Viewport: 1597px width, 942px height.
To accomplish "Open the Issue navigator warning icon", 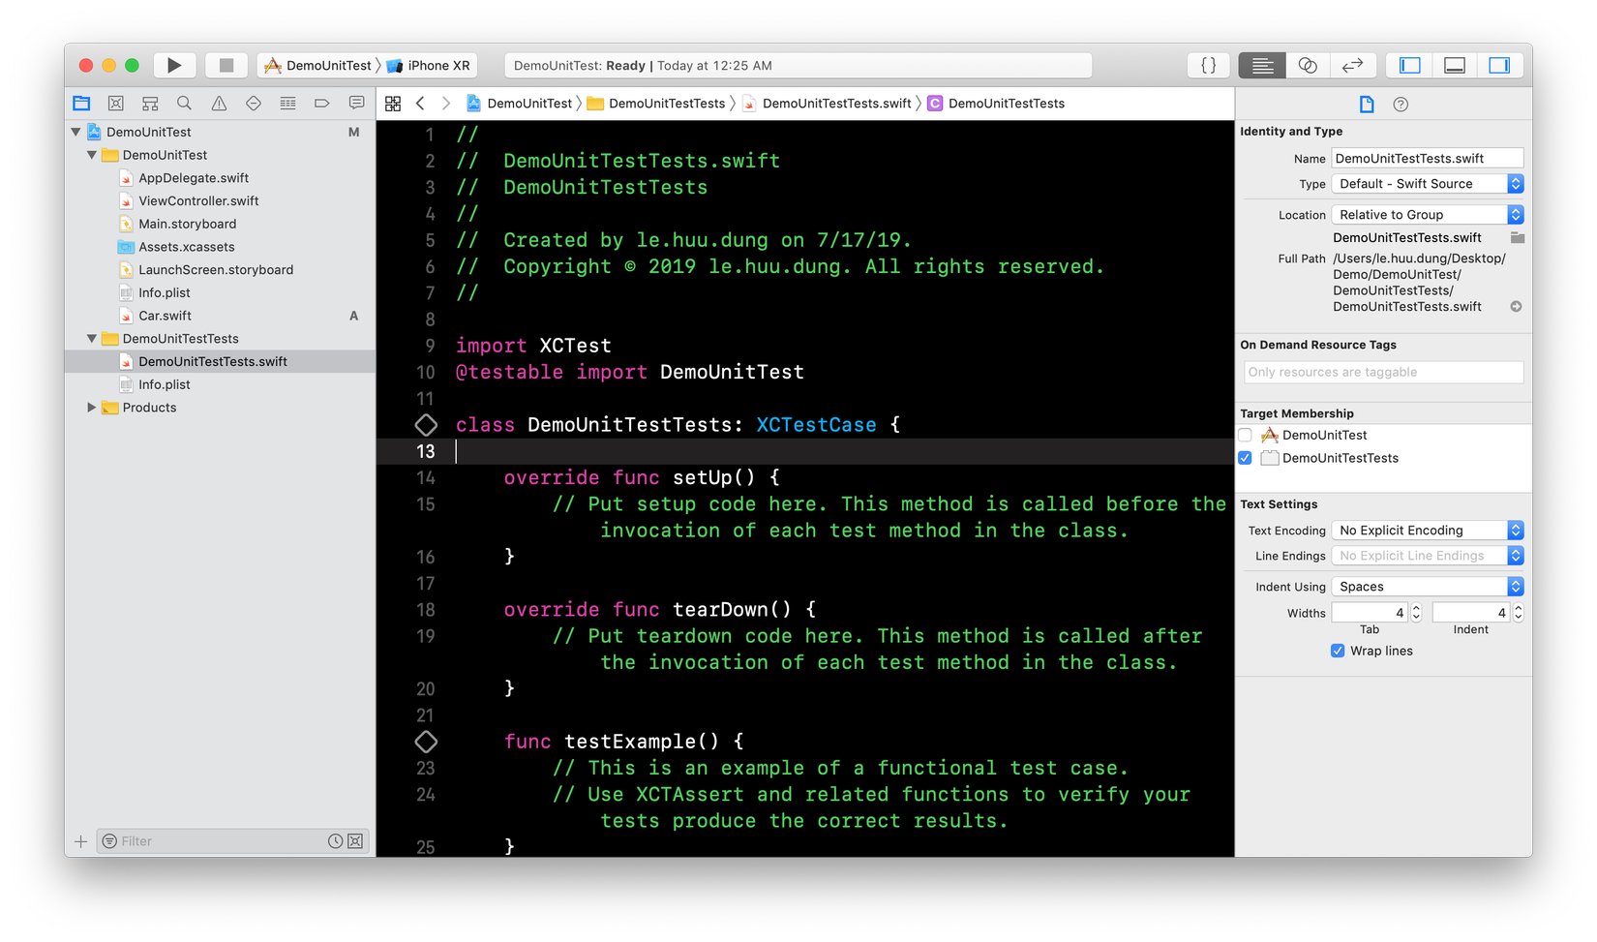I will [x=219, y=104].
